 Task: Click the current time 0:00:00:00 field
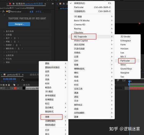pyautogui.click(x=9, y=79)
